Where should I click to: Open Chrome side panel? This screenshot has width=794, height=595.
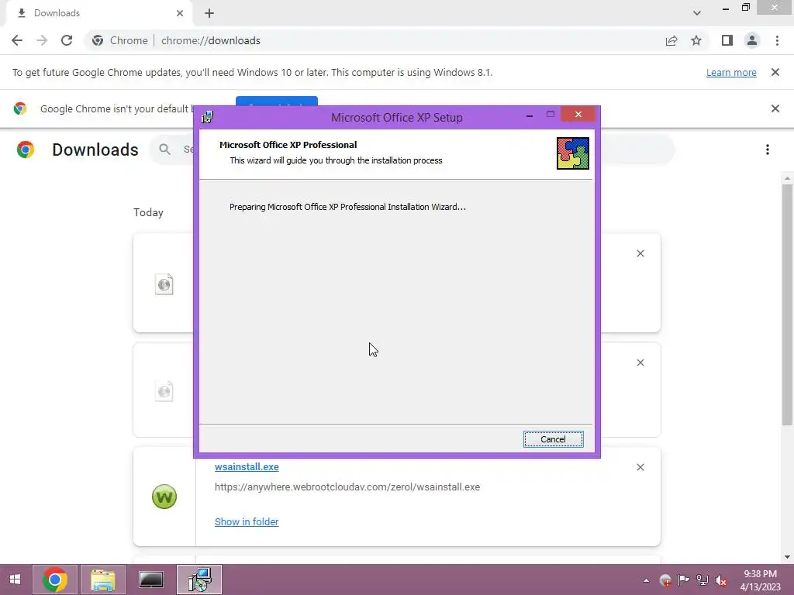click(727, 40)
